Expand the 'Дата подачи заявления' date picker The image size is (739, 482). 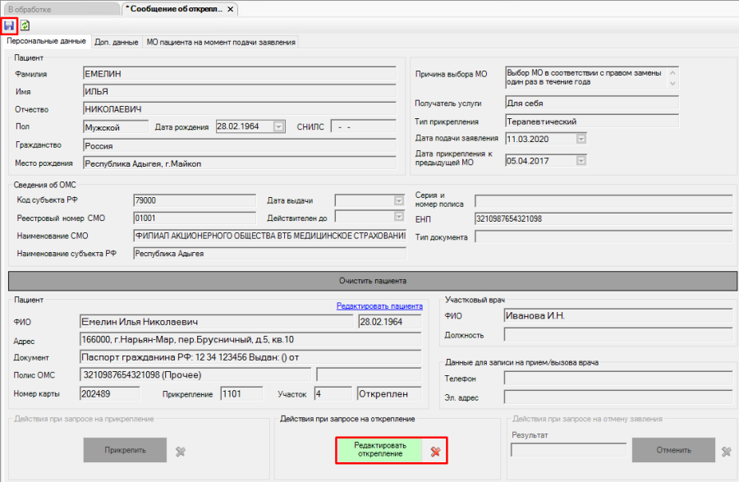coord(581,139)
